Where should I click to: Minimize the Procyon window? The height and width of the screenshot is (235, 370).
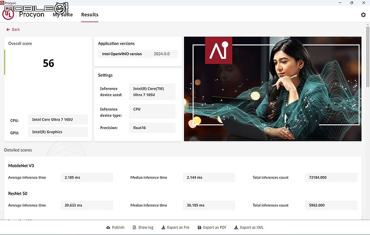(x=340, y=3)
